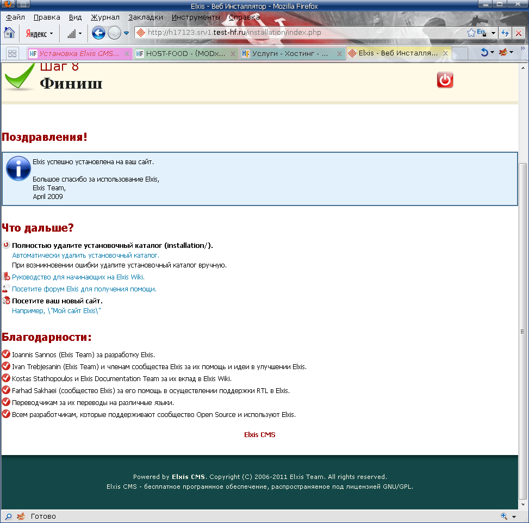Image resolution: width=529 pixels, height=523 pixels.
Task: Click the green checkmark finish icon
Action: click(20, 77)
